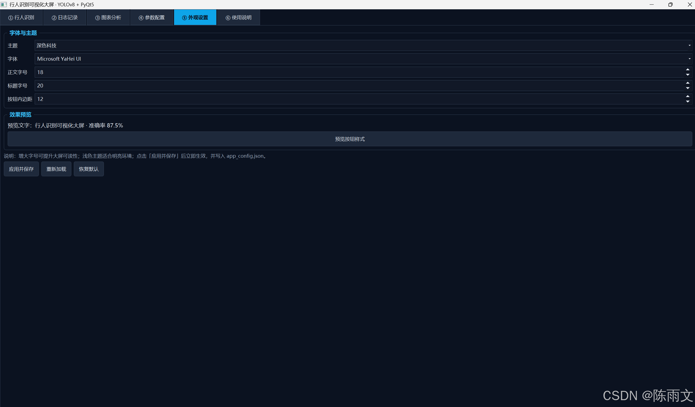The image size is (695, 407).
Task: Click the preview text 准确率 87.5%
Action: (x=106, y=125)
